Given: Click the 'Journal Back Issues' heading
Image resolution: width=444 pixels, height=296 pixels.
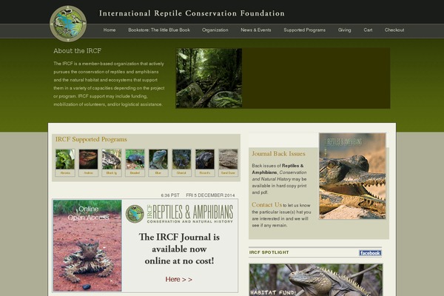Looking at the screenshot, I should click(x=278, y=153).
